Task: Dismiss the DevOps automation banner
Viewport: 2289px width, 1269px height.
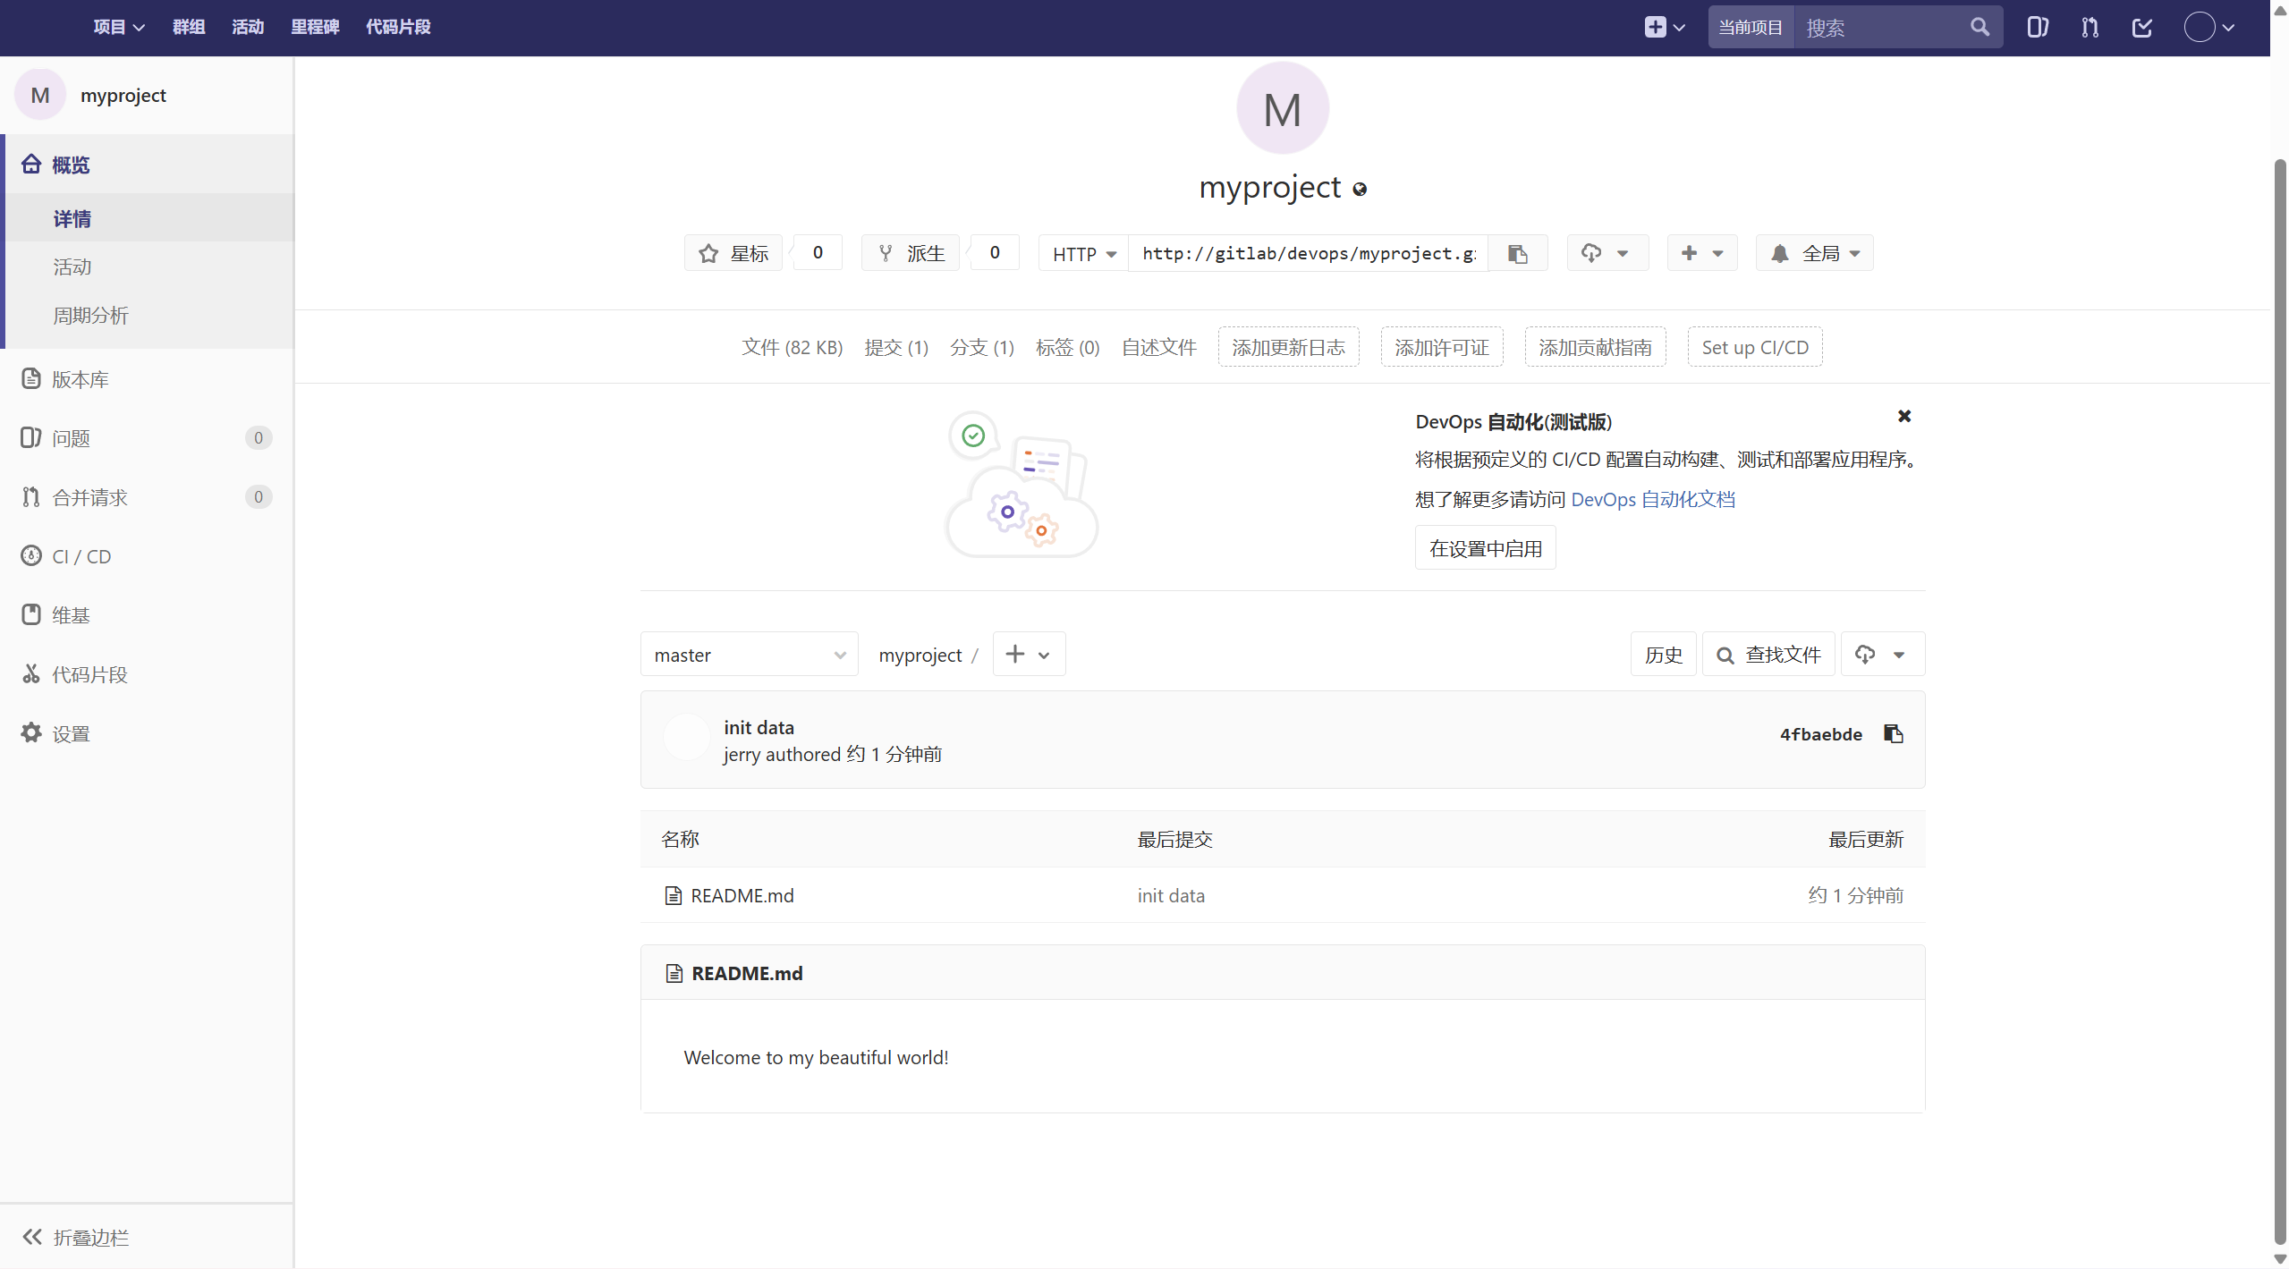Action: click(1904, 416)
